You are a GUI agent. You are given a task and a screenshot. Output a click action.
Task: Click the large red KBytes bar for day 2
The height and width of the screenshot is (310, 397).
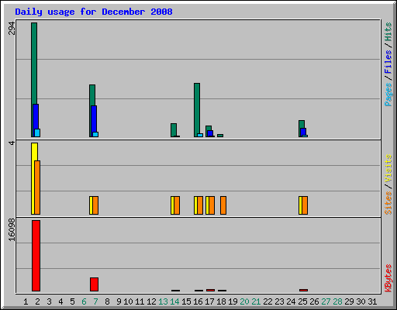coord(36,256)
